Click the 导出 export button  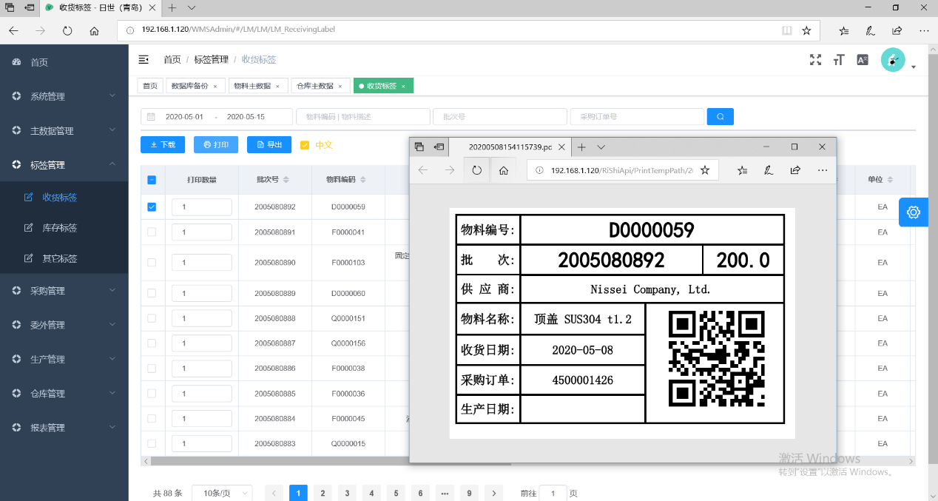269,145
